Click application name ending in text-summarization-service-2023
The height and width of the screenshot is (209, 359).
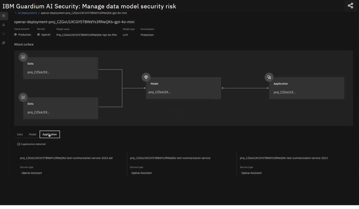284,158
